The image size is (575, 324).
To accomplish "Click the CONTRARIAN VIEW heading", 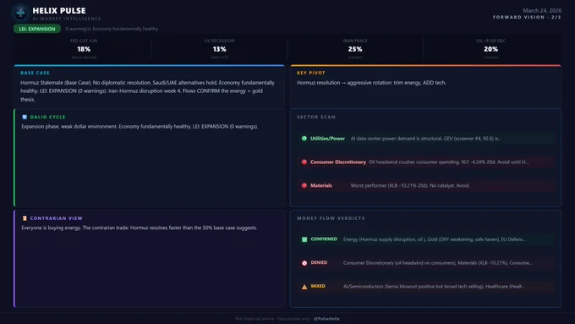I will (56, 218).
